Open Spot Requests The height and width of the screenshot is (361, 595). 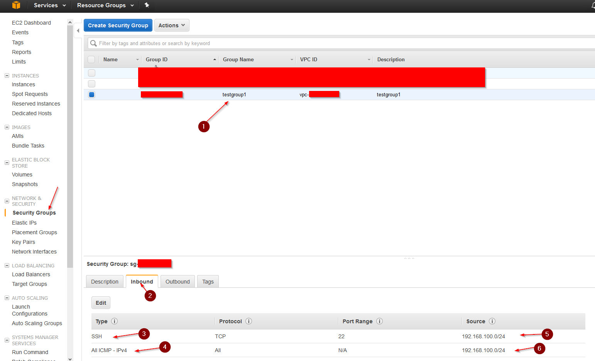point(30,94)
